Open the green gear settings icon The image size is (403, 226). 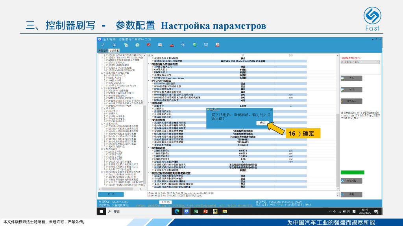(x=137, y=45)
